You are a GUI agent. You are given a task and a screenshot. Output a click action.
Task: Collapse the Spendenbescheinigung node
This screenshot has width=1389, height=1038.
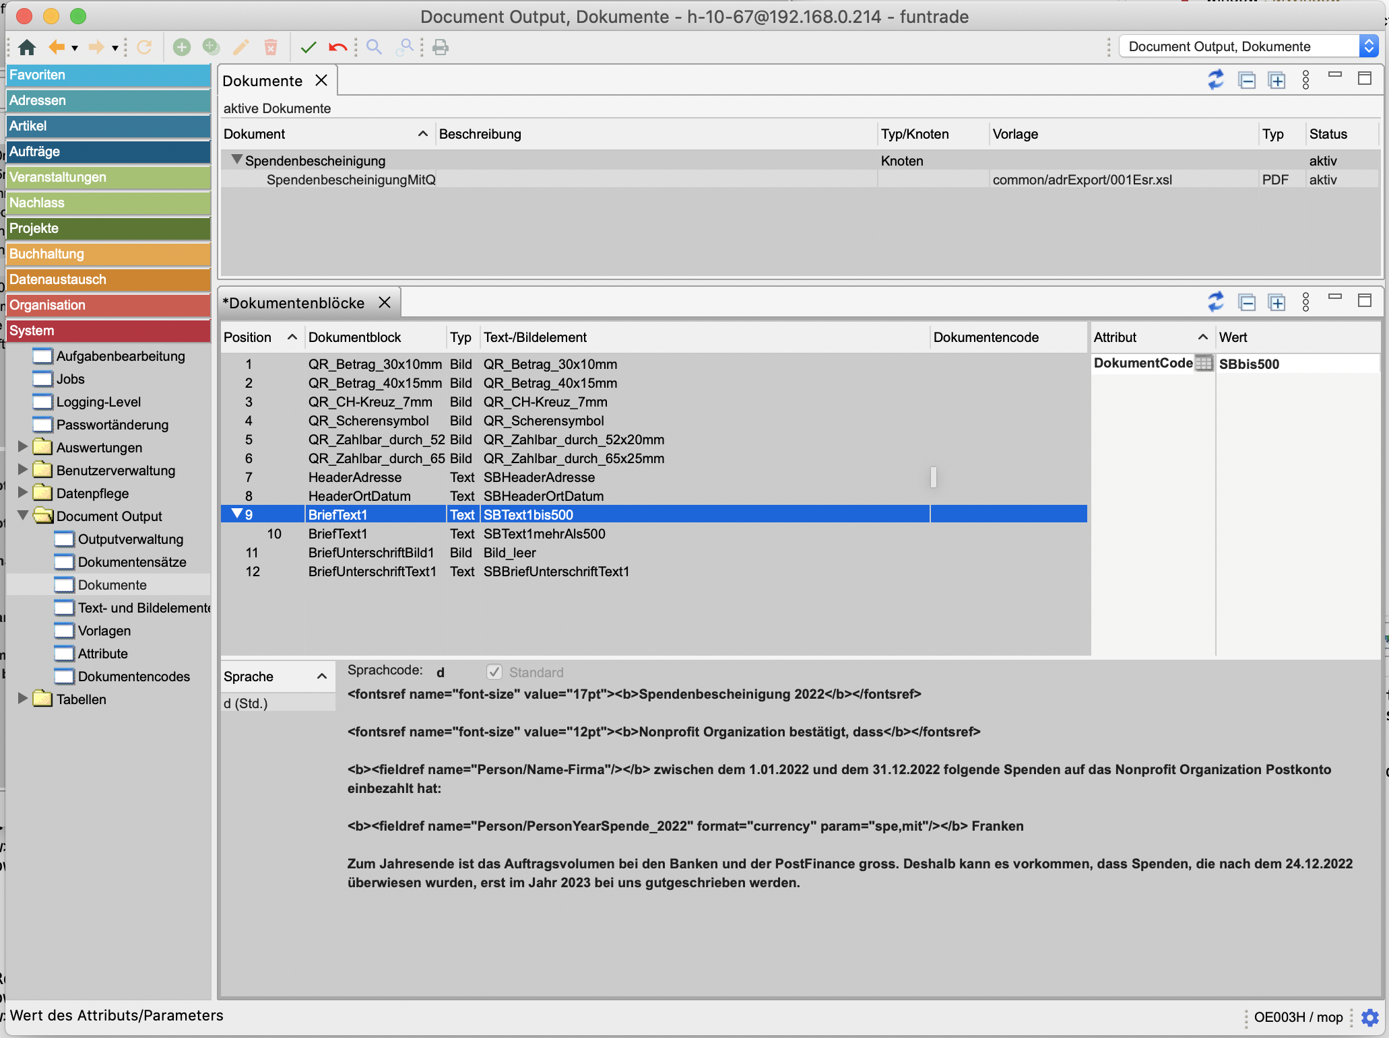click(x=236, y=160)
